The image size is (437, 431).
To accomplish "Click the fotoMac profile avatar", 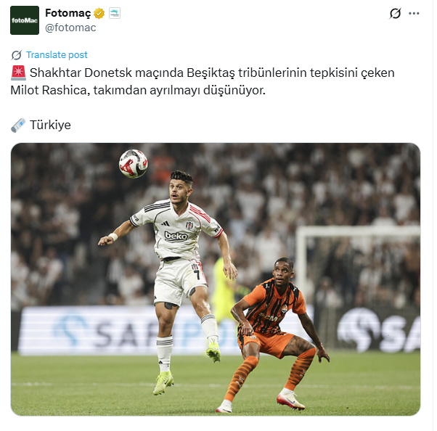I will point(25,20).
